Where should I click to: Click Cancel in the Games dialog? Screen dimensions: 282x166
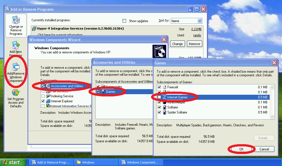(264, 149)
